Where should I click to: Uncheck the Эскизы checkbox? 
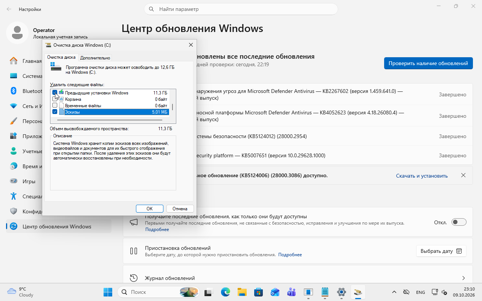(x=55, y=112)
